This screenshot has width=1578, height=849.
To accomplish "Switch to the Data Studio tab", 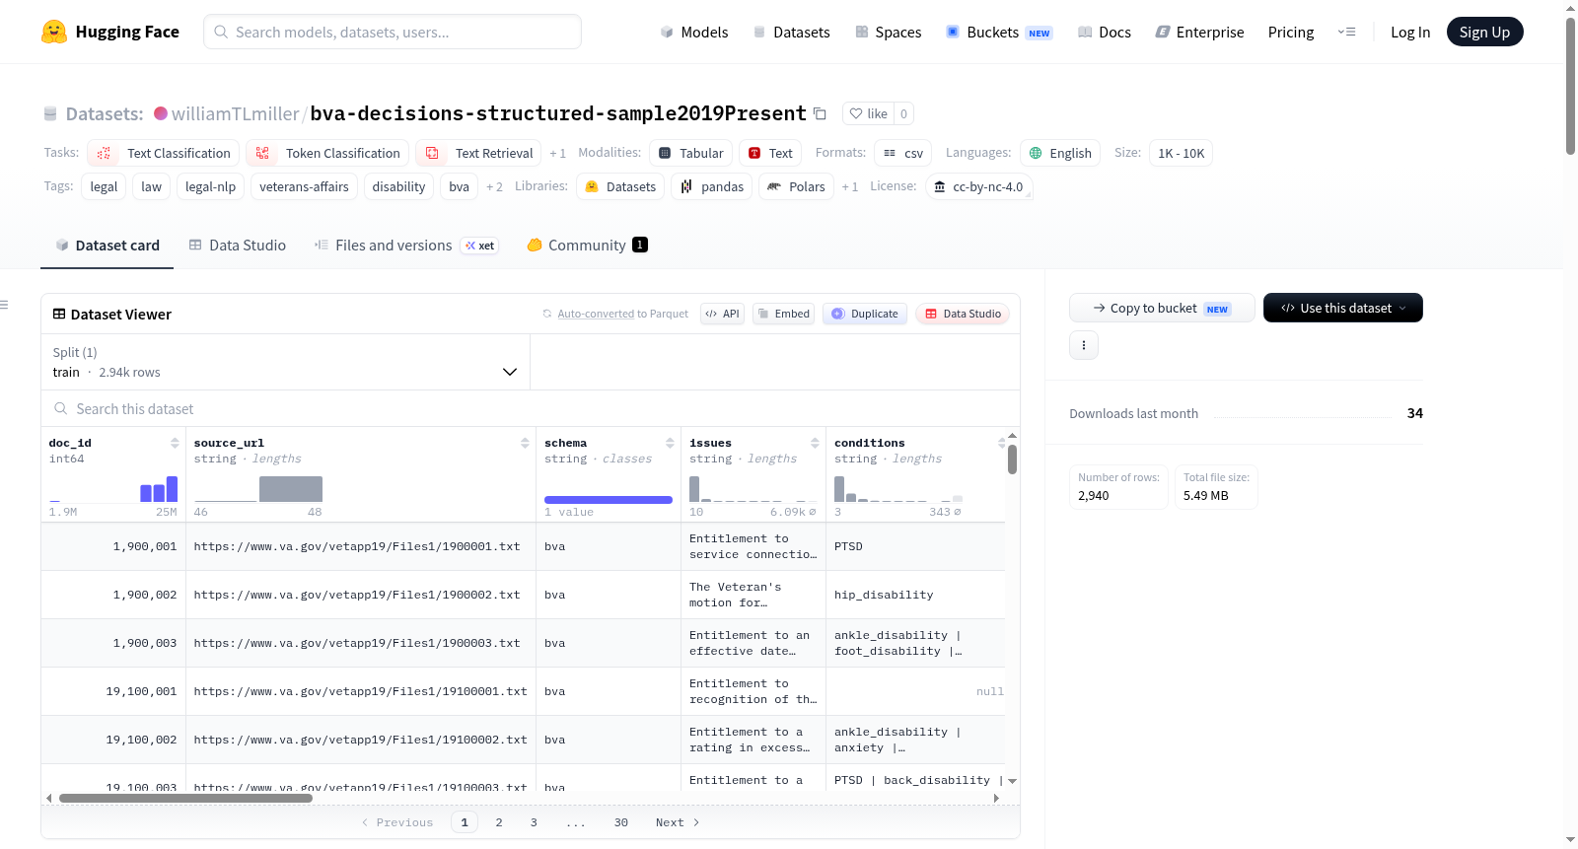I will (238, 246).
